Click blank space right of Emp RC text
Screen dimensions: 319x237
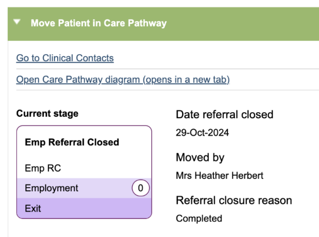pyautogui.click(x=107, y=168)
